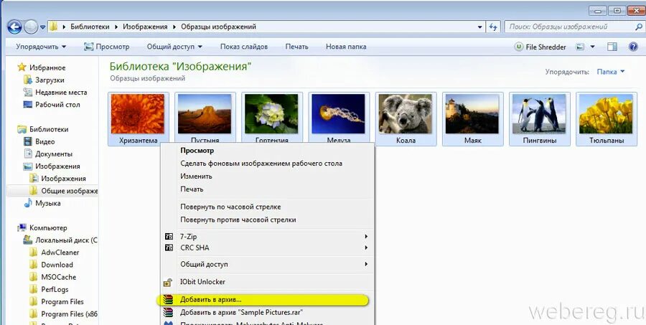Choose Печать in the context menu
Image resolution: width=646 pixels, height=325 pixels.
click(x=267, y=189)
